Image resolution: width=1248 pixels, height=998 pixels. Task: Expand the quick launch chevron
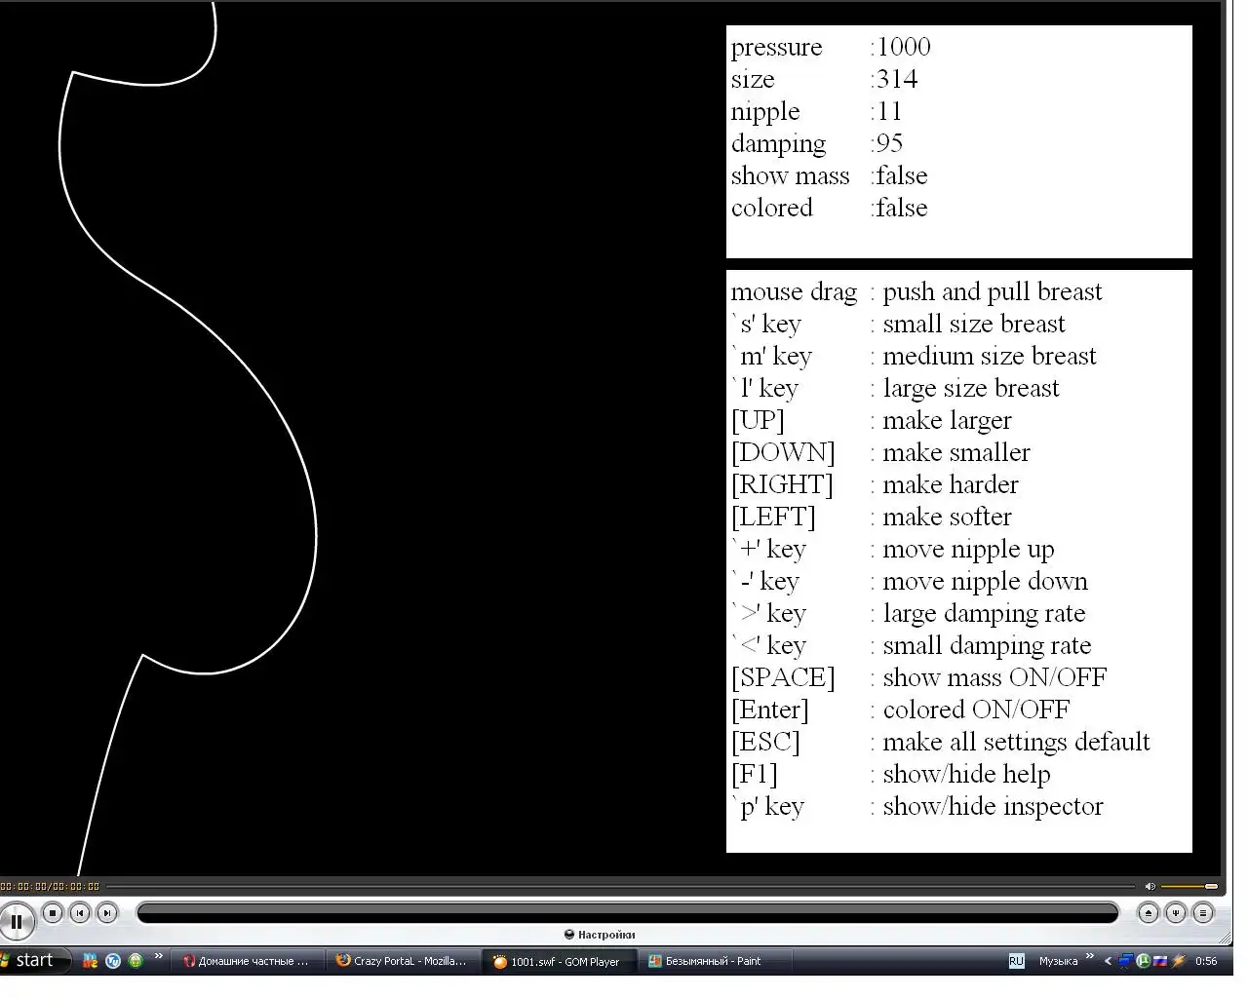point(159,956)
